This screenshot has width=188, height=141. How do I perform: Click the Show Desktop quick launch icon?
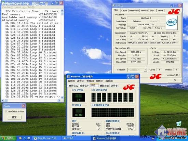[x=29, y=138]
